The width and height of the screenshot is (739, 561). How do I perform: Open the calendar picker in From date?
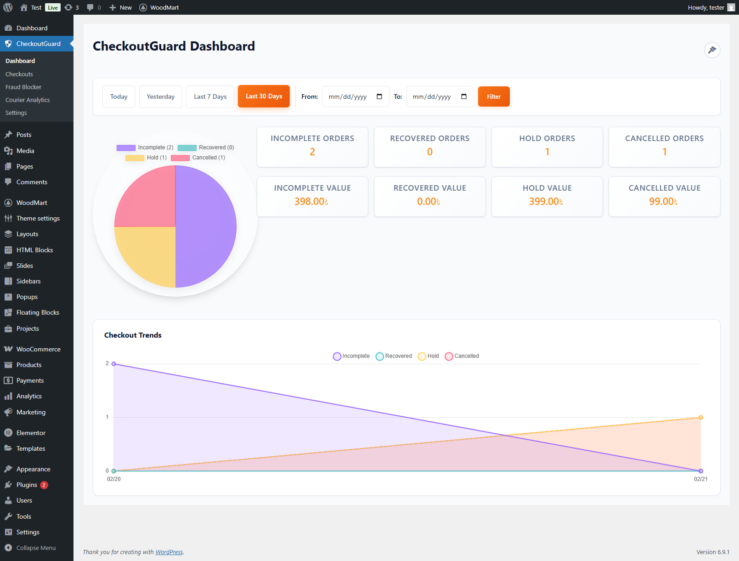(x=379, y=96)
